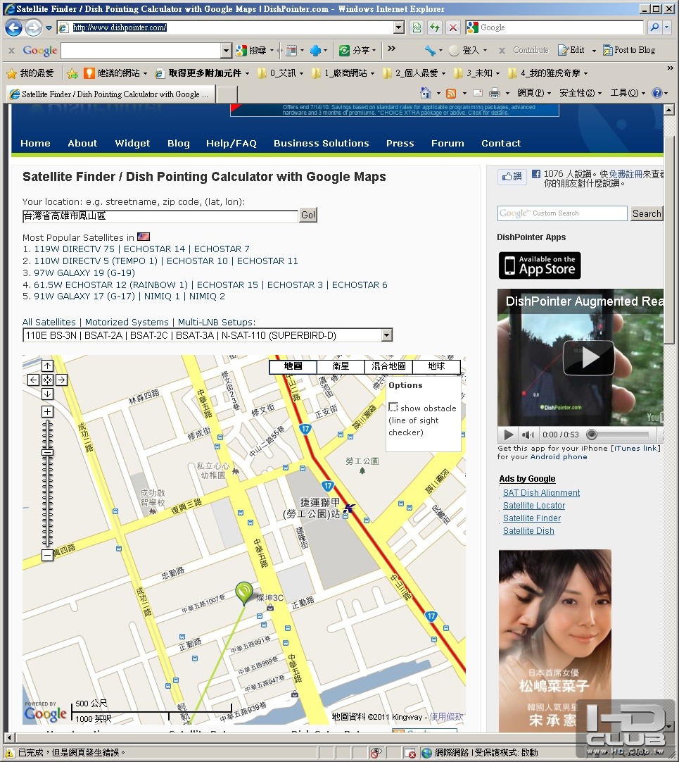The width and height of the screenshot is (679, 762).
Task: Click the Read Mail envelope icon
Action: [x=478, y=93]
